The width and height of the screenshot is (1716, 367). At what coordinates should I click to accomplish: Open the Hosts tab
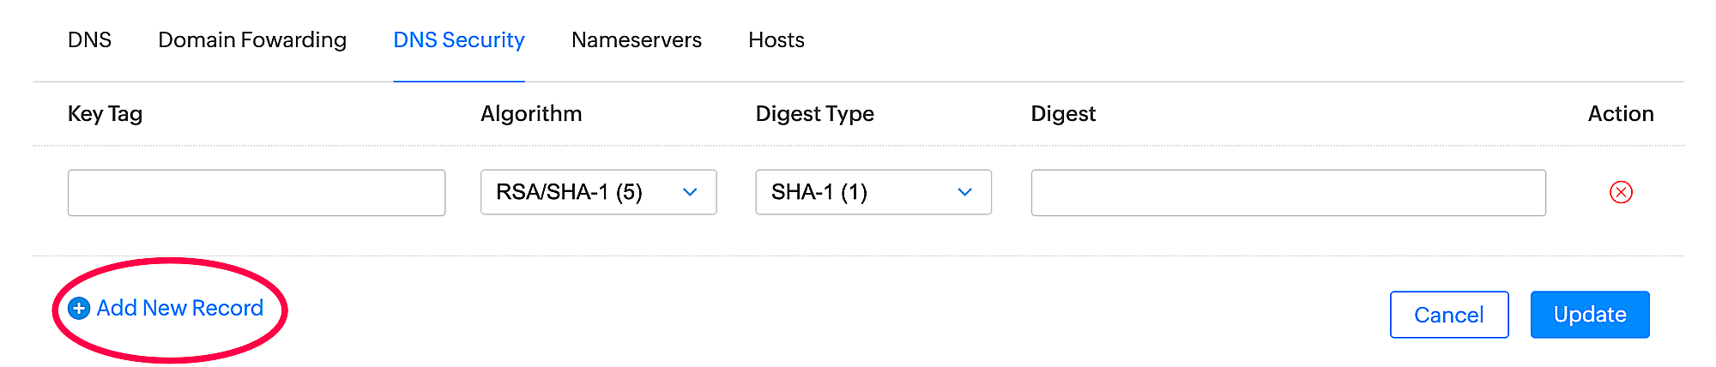point(776,40)
